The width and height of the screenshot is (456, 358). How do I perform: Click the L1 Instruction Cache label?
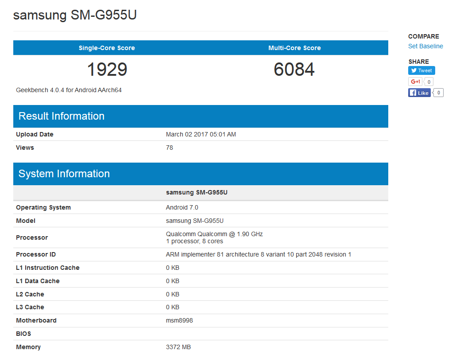pyautogui.click(x=48, y=268)
